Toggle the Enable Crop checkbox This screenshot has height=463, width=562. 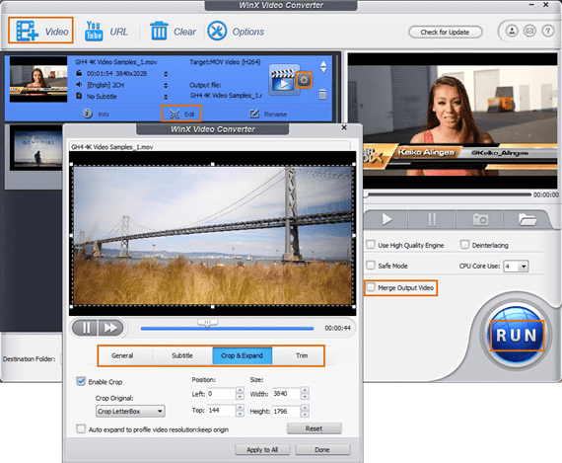pyautogui.click(x=81, y=381)
